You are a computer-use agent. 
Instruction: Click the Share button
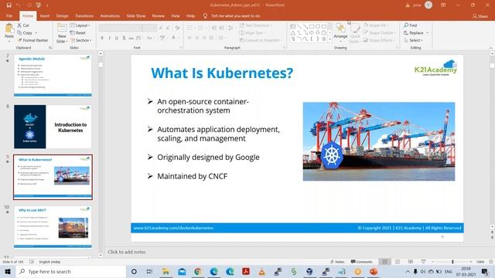coord(480,16)
